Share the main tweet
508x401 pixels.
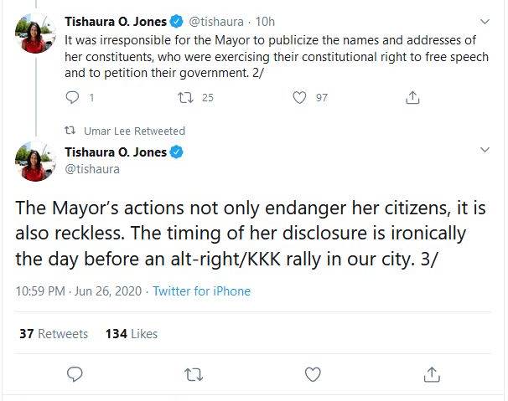(x=431, y=373)
